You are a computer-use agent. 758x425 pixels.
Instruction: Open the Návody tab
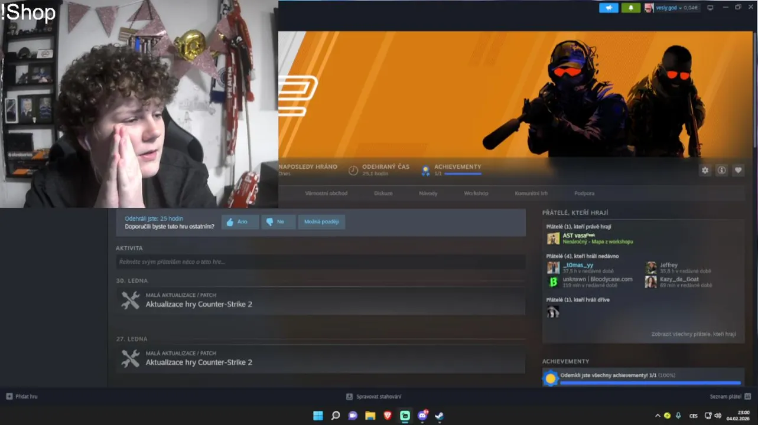pyautogui.click(x=428, y=193)
